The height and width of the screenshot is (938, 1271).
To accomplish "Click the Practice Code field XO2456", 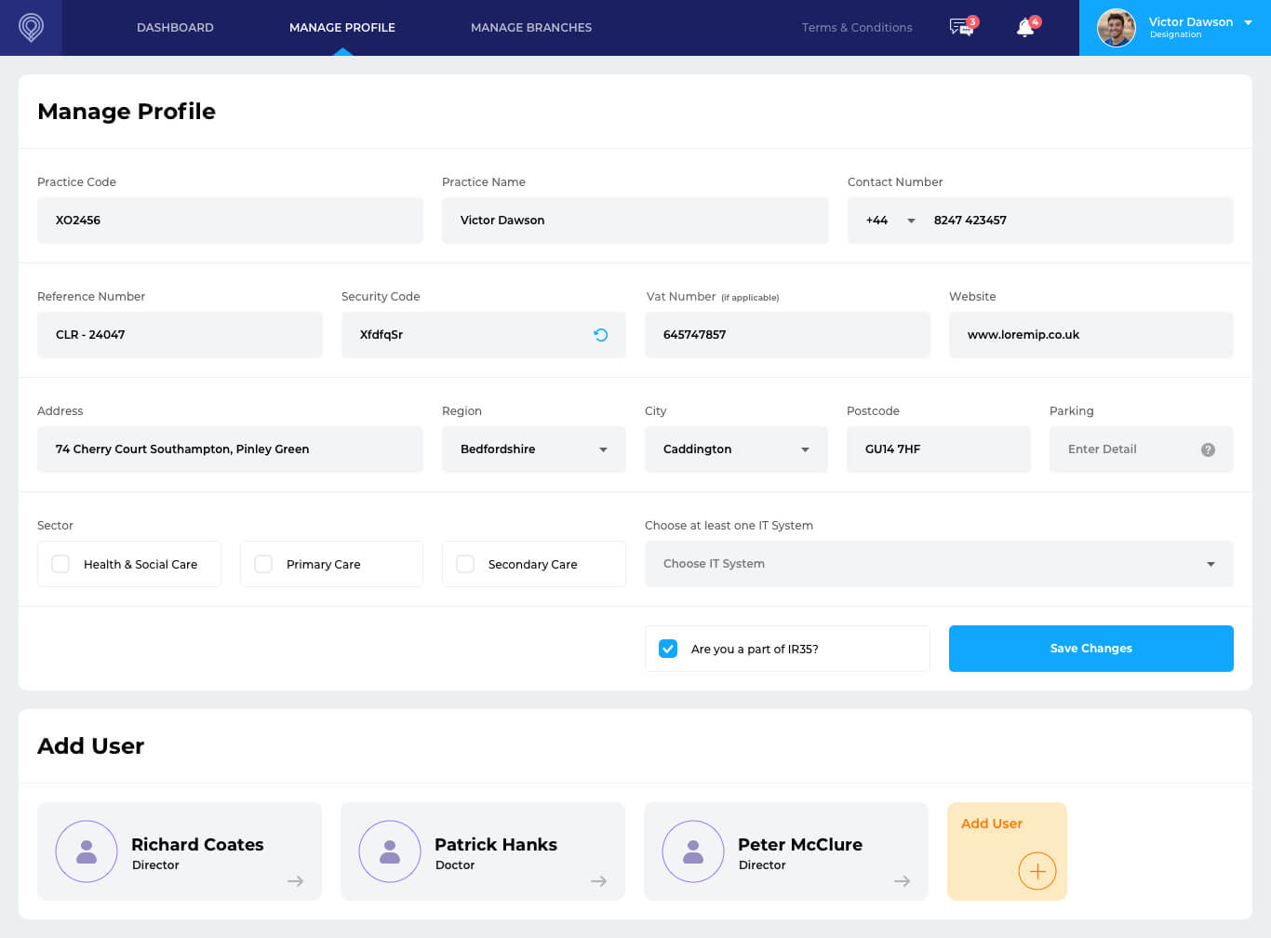I will [x=230, y=221].
